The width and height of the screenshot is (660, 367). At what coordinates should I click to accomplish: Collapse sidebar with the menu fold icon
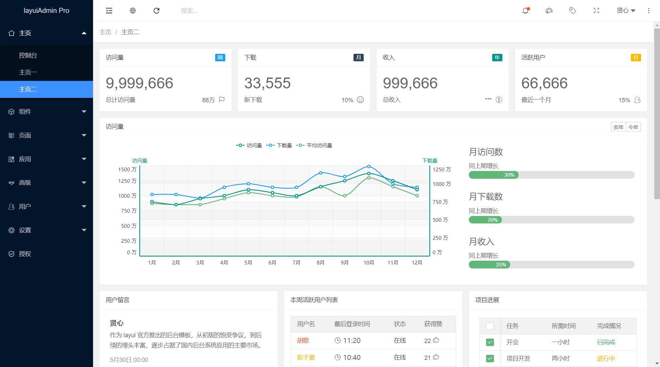(x=109, y=11)
